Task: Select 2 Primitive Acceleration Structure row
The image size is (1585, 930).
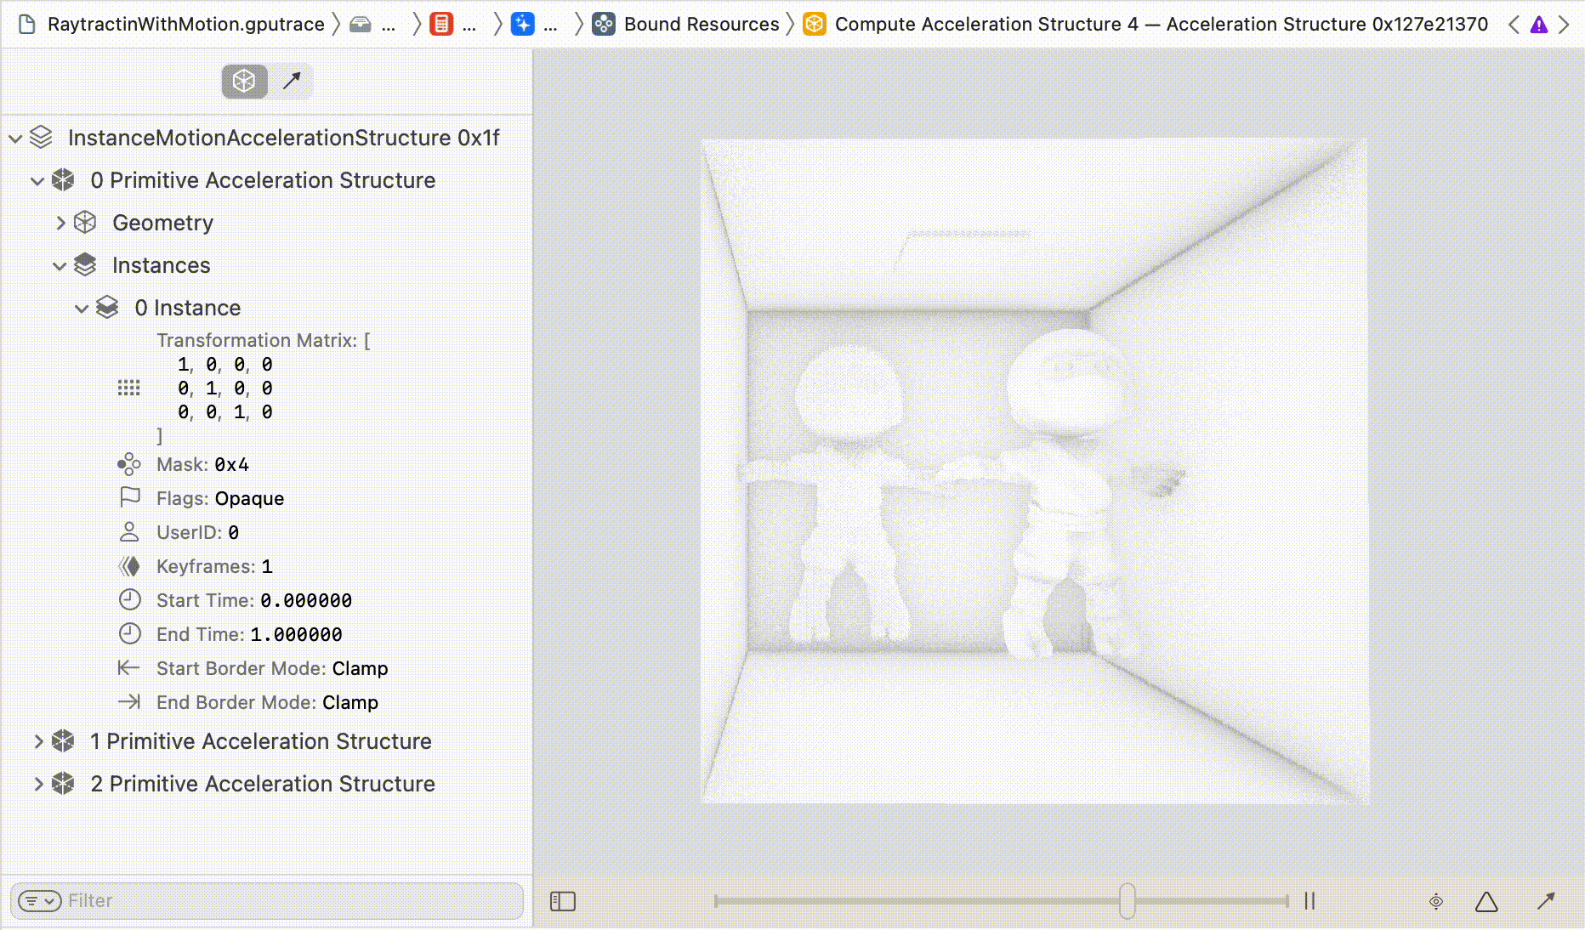Action: point(263,784)
